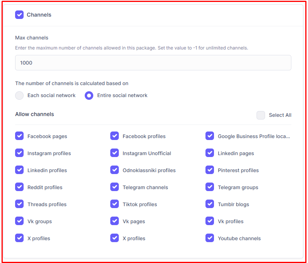
Task: Tick the Select All checkbox
Action: (261, 115)
